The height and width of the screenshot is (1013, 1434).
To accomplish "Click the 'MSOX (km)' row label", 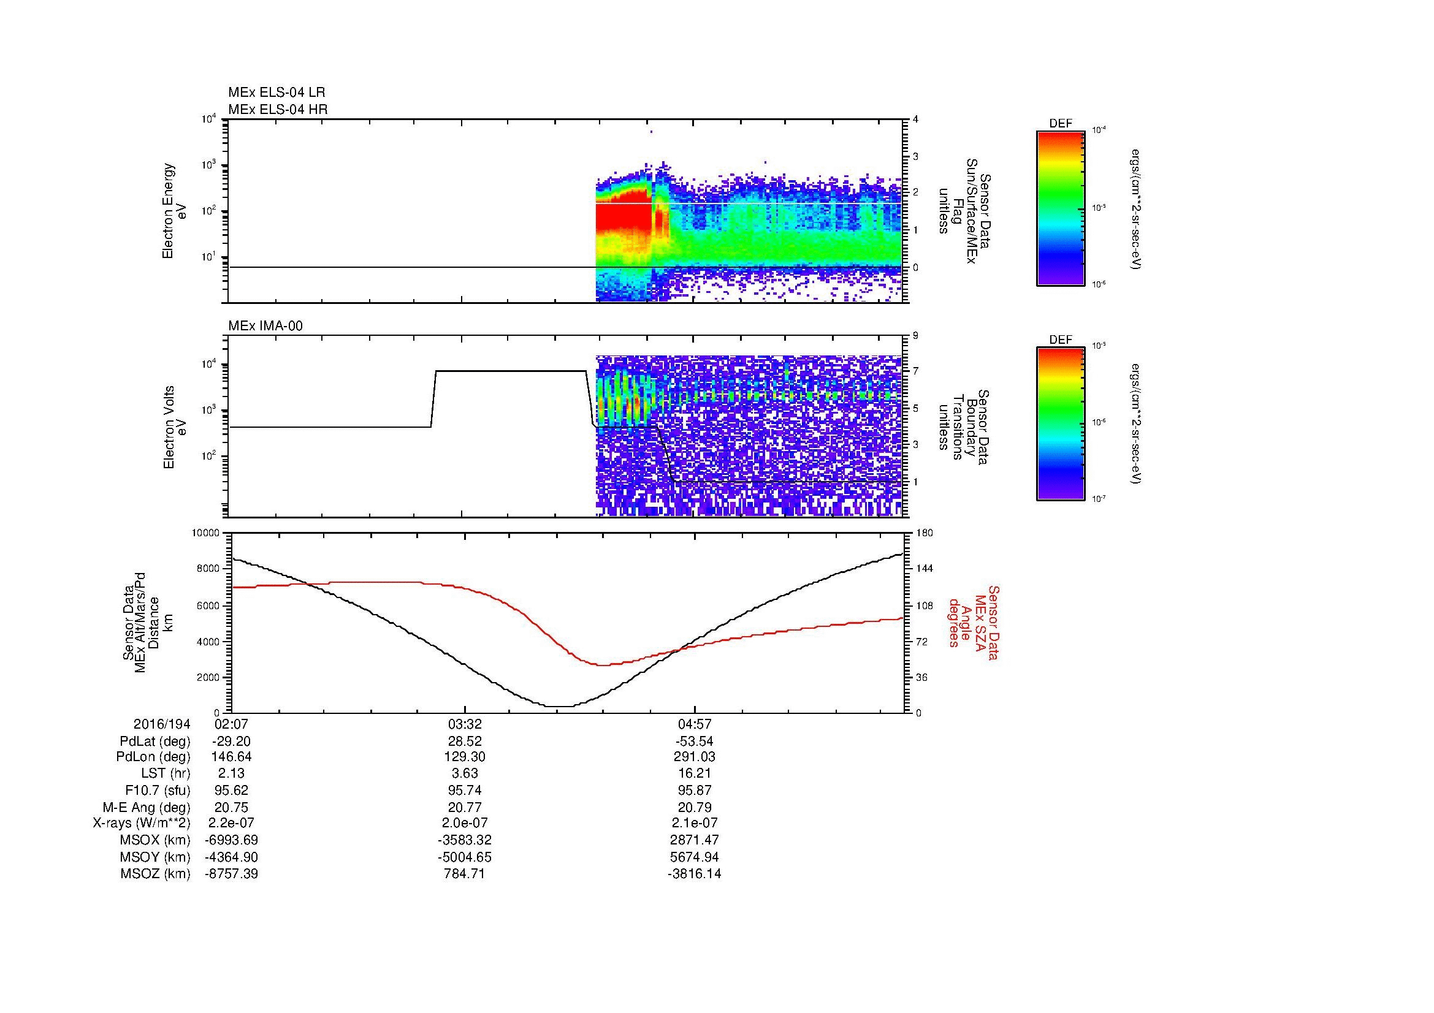I will [x=155, y=840].
